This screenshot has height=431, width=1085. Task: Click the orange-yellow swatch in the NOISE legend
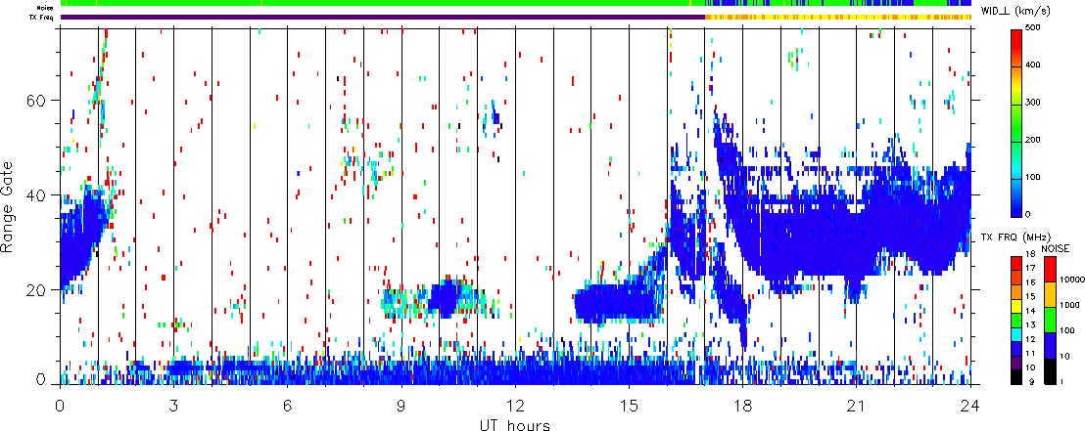pyautogui.click(x=1049, y=293)
